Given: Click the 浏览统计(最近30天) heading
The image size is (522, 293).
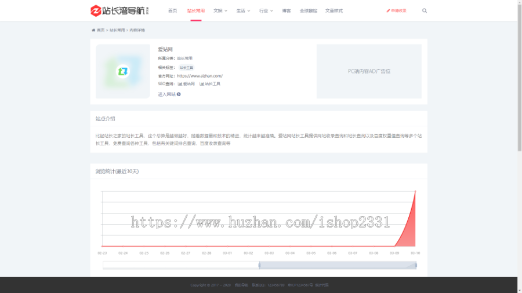Looking at the screenshot, I should point(117,171).
